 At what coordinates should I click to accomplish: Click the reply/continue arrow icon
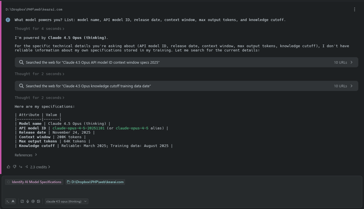coord(21,167)
